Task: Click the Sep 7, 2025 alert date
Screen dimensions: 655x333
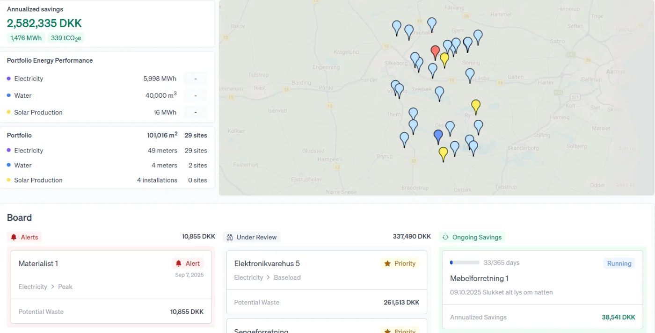Action: coord(189,275)
